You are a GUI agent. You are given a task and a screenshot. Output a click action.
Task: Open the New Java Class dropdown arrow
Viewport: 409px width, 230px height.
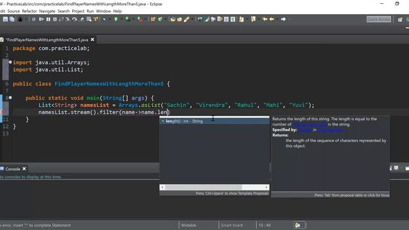pos(166,19)
